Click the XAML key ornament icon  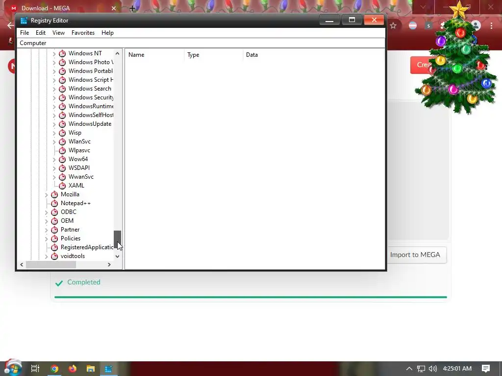[x=62, y=186]
